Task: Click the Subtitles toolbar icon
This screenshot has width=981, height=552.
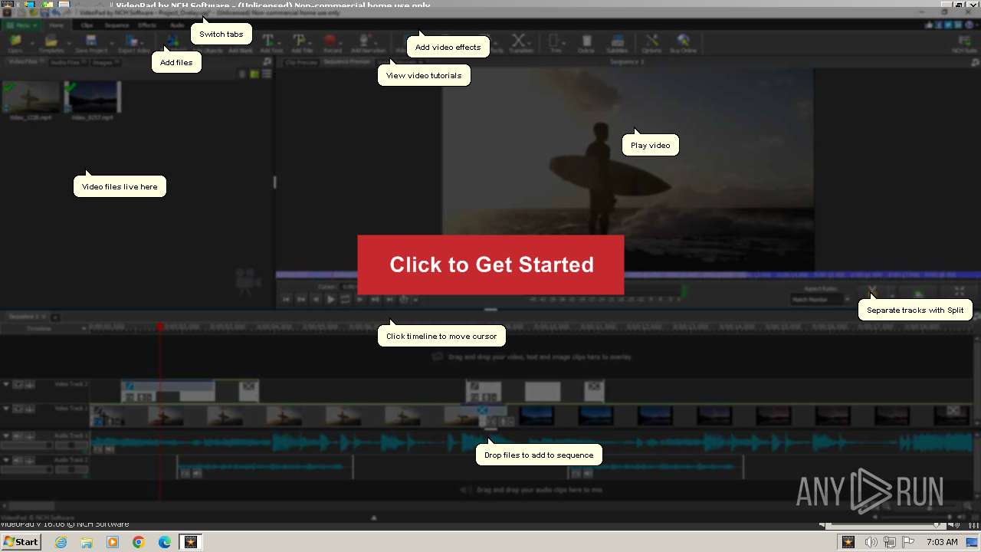Action: point(618,44)
